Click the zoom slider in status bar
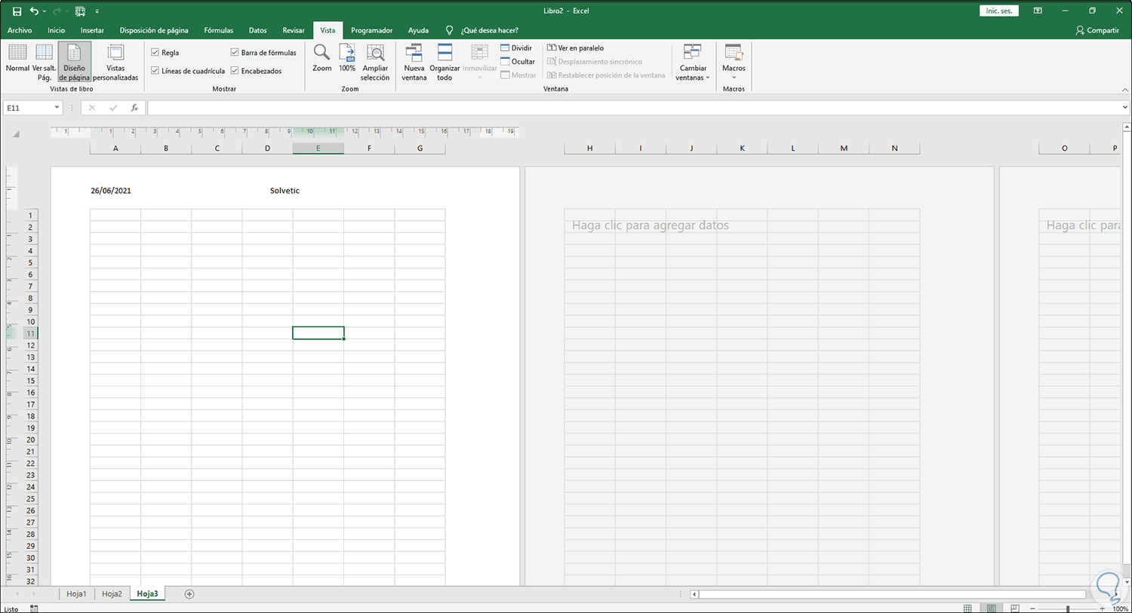Screen dimensions: 1132x613 coord(1067,608)
